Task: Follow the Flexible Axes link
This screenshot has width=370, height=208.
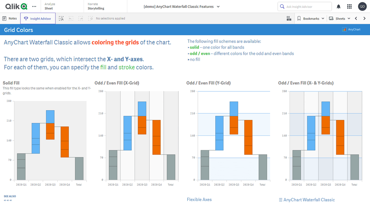Action: (199, 199)
